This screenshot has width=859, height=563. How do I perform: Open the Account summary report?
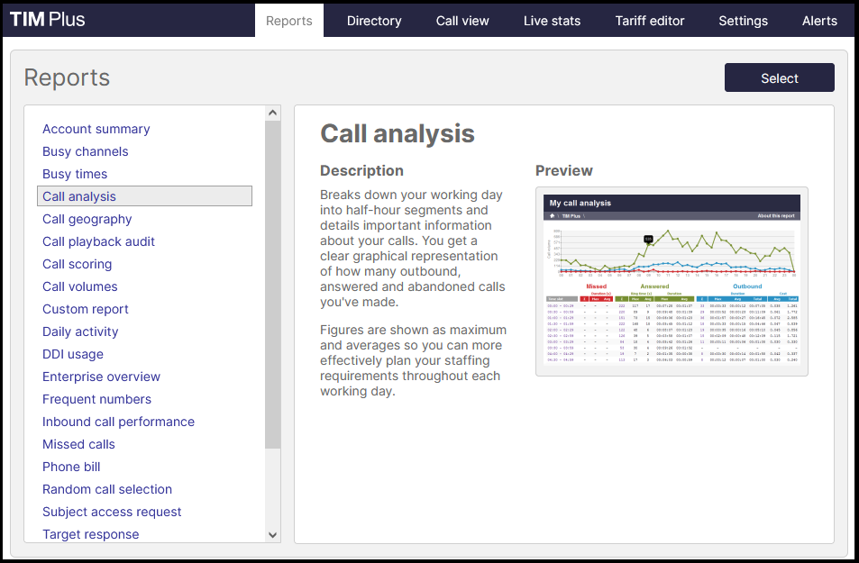[96, 129]
